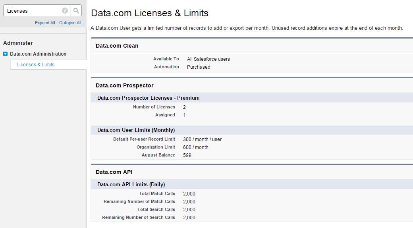
Task: Click Data.com Prospector Licenses - Premium subheader
Action: point(149,98)
